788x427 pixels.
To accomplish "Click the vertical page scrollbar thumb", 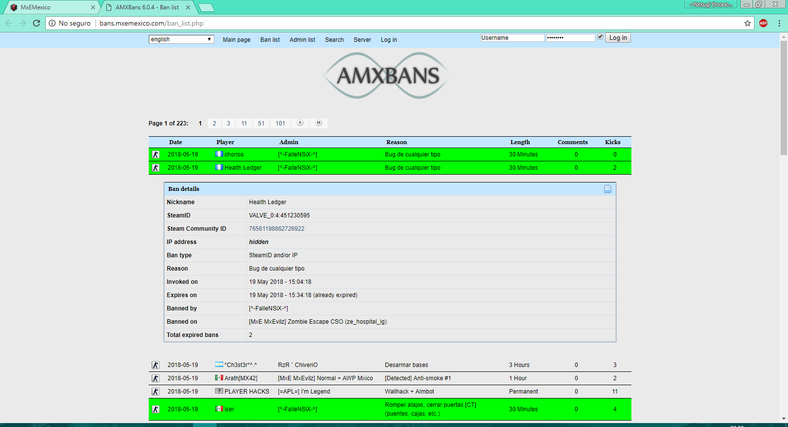I will point(784,98).
